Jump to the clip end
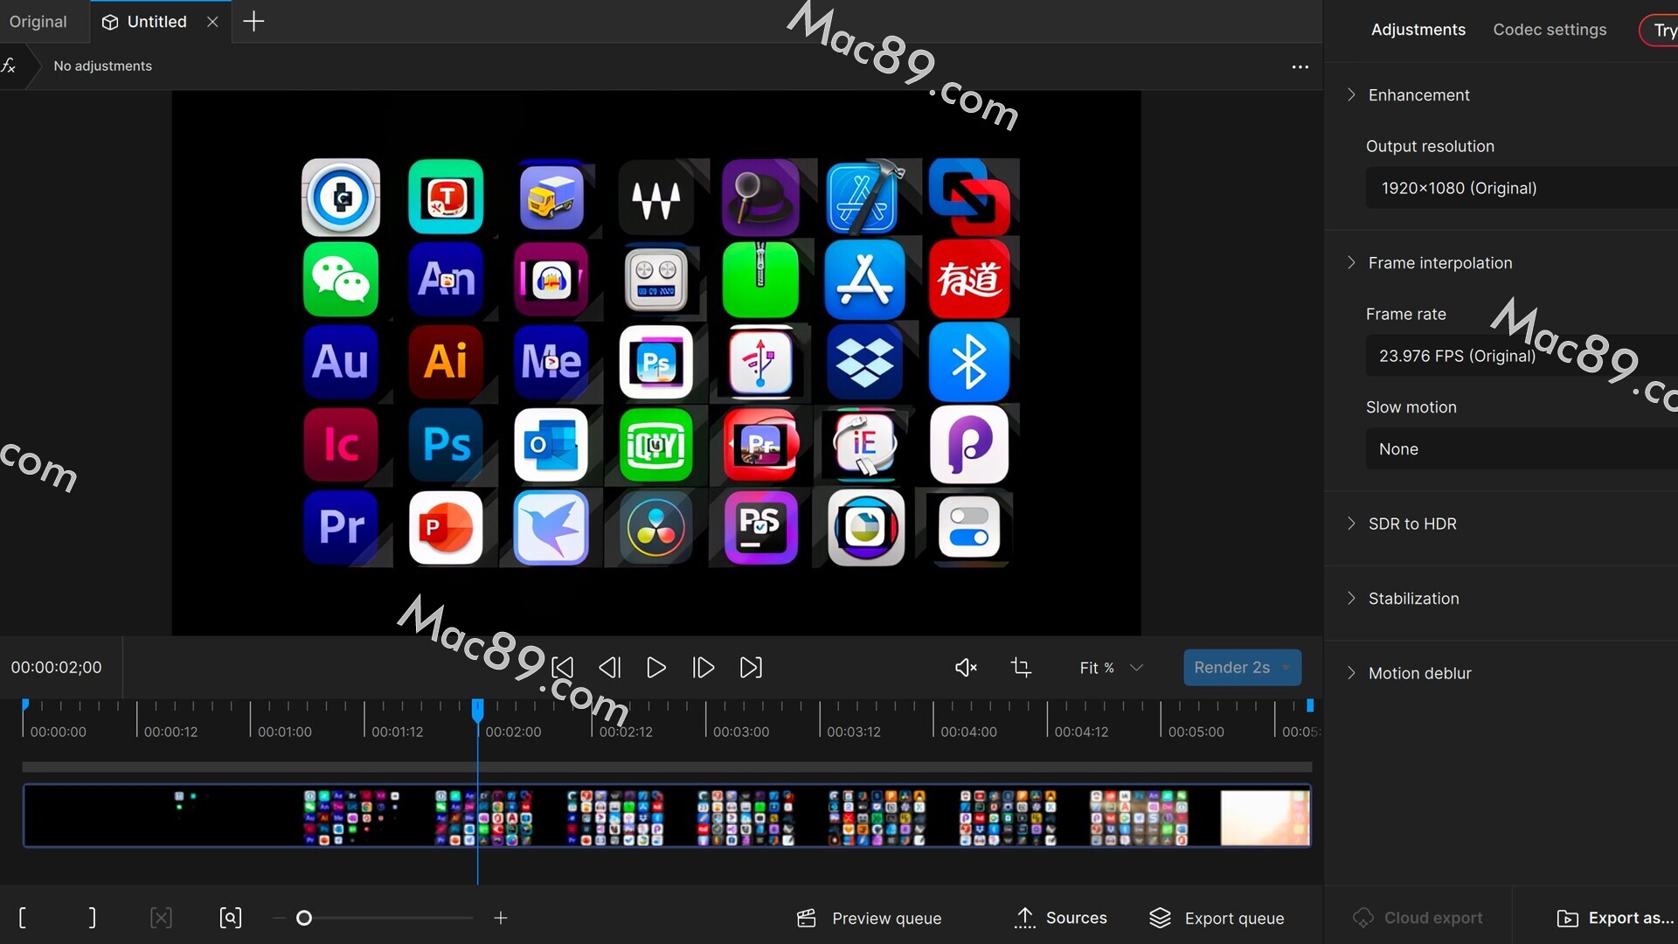The image size is (1678, 944). 751,668
